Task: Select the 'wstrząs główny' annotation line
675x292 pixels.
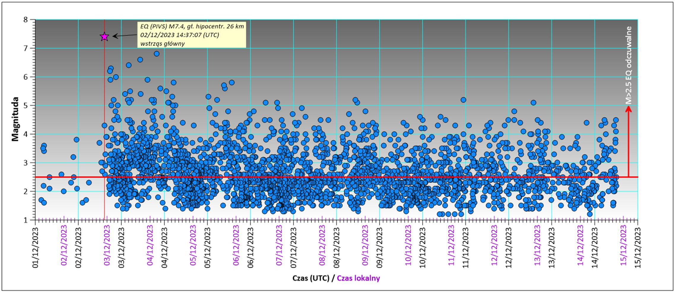Action: (x=162, y=44)
